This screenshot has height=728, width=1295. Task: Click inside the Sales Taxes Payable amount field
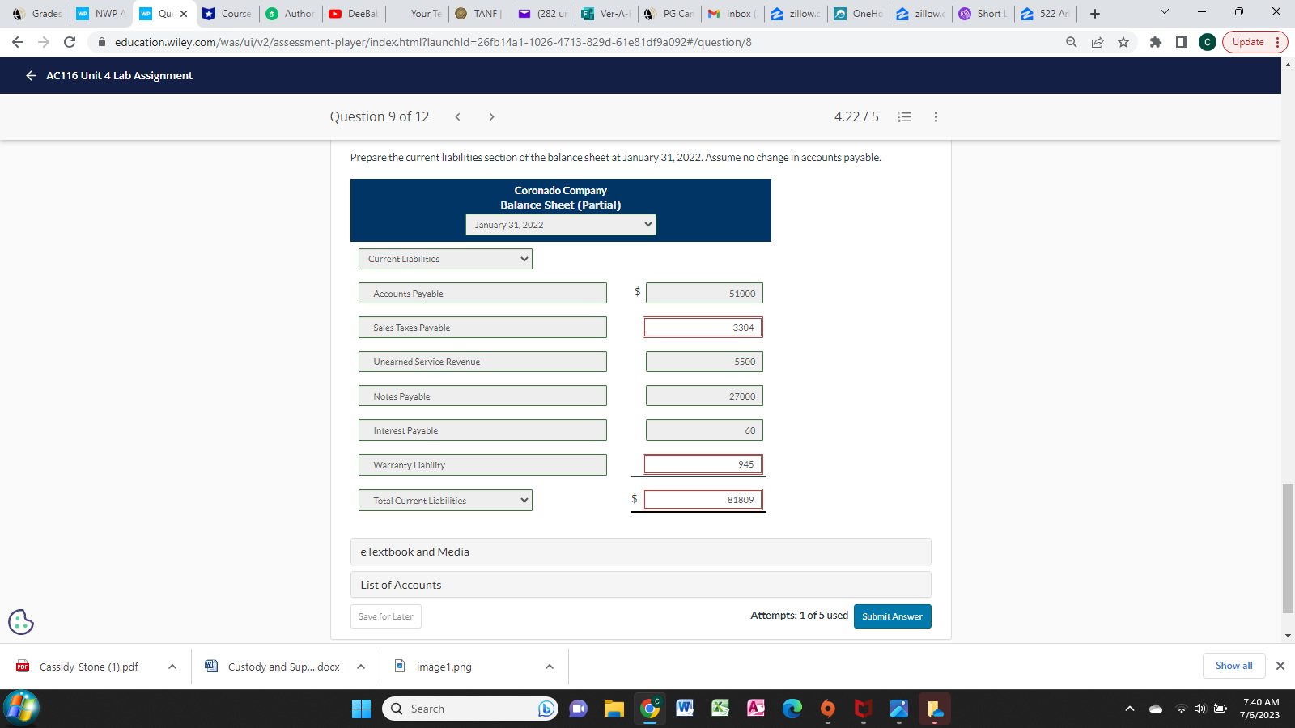click(703, 327)
